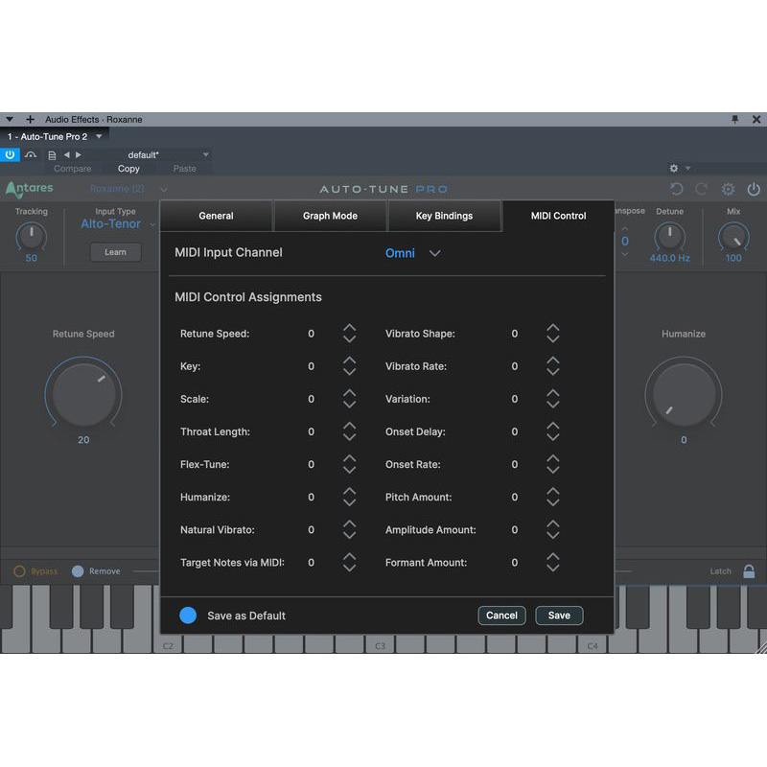
Task: Click the Antares logo
Action: point(30,189)
